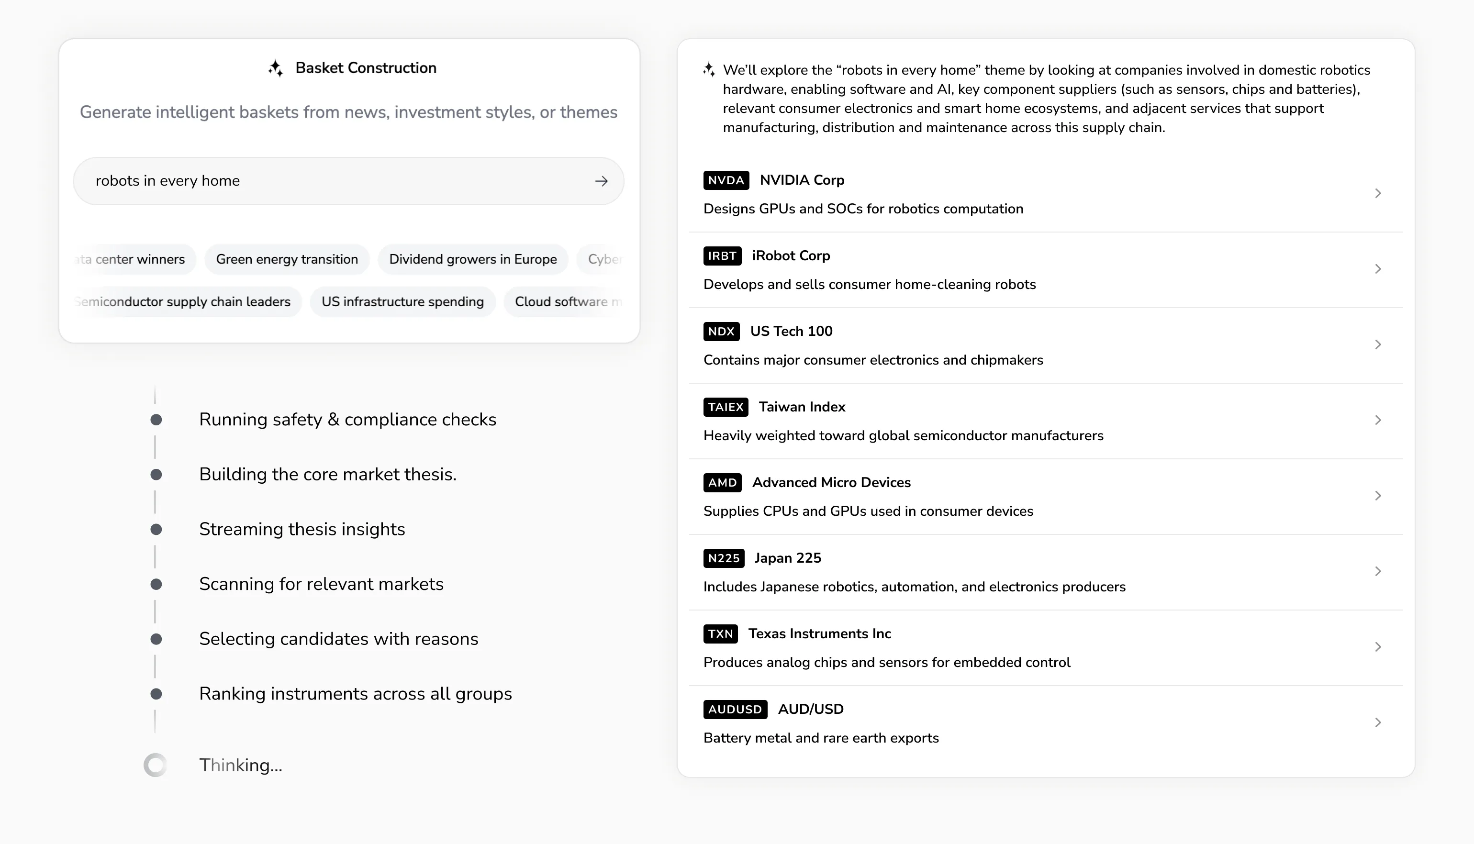This screenshot has height=844, width=1474.
Task: Click the Dividend growers in Europe chip
Action: (472, 259)
